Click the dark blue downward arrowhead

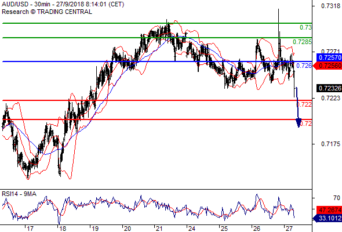coord(299,123)
